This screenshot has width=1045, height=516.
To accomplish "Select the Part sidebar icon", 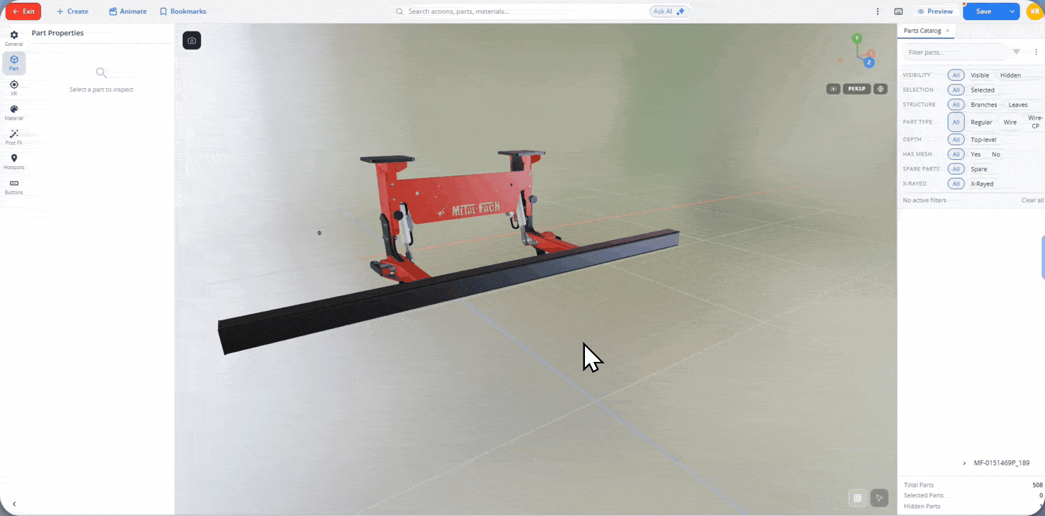I will tap(14, 63).
